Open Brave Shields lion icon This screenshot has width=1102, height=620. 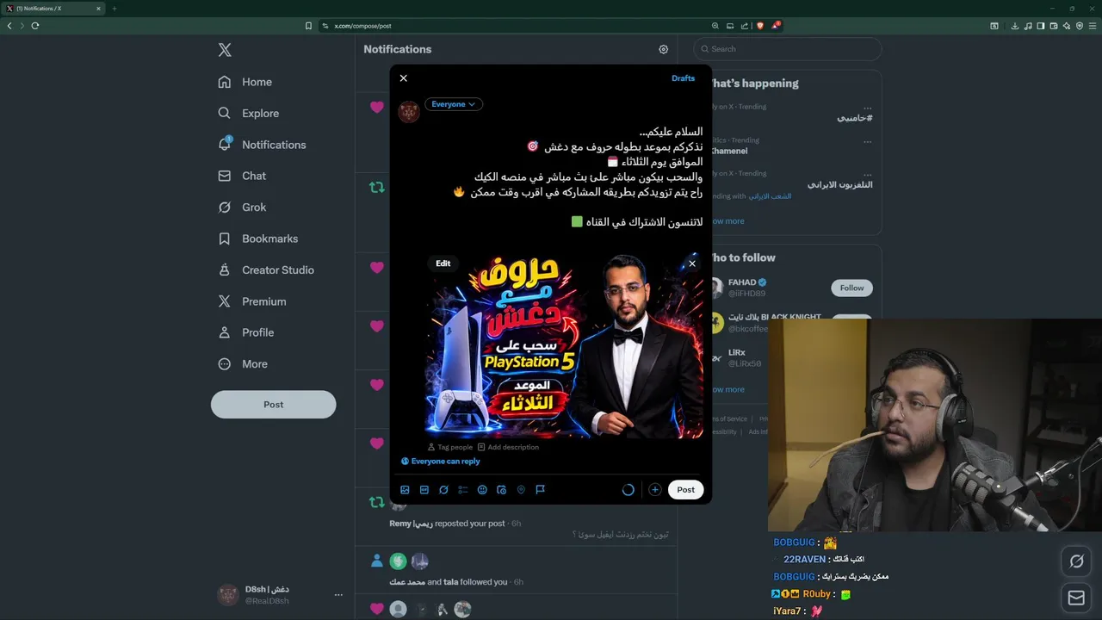pos(759,26)
